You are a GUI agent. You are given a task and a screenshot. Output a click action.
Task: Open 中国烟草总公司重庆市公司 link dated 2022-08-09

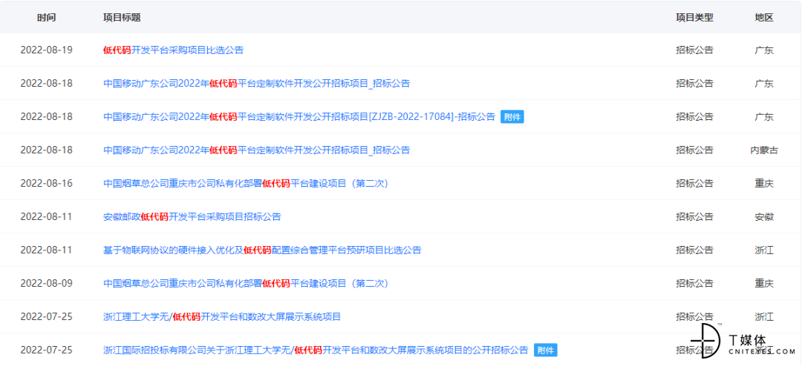click(x=246, y=283)
